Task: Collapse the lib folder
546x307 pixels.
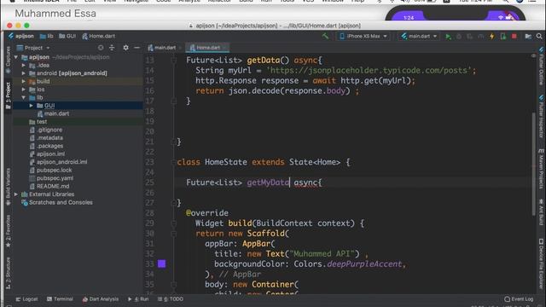Action: (24, 97)
